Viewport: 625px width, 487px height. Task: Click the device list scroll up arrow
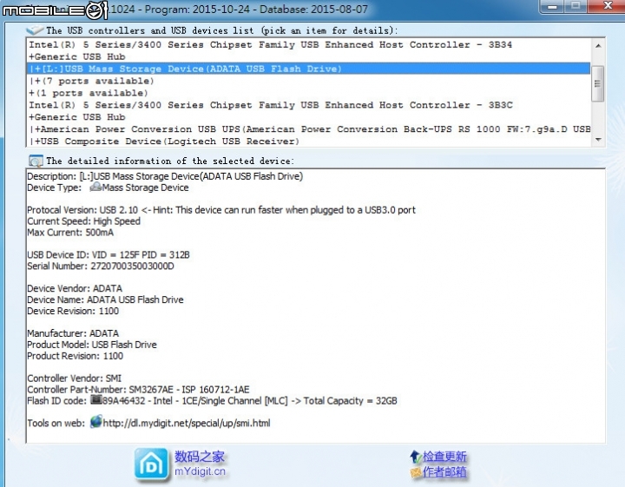click(598, 46)
